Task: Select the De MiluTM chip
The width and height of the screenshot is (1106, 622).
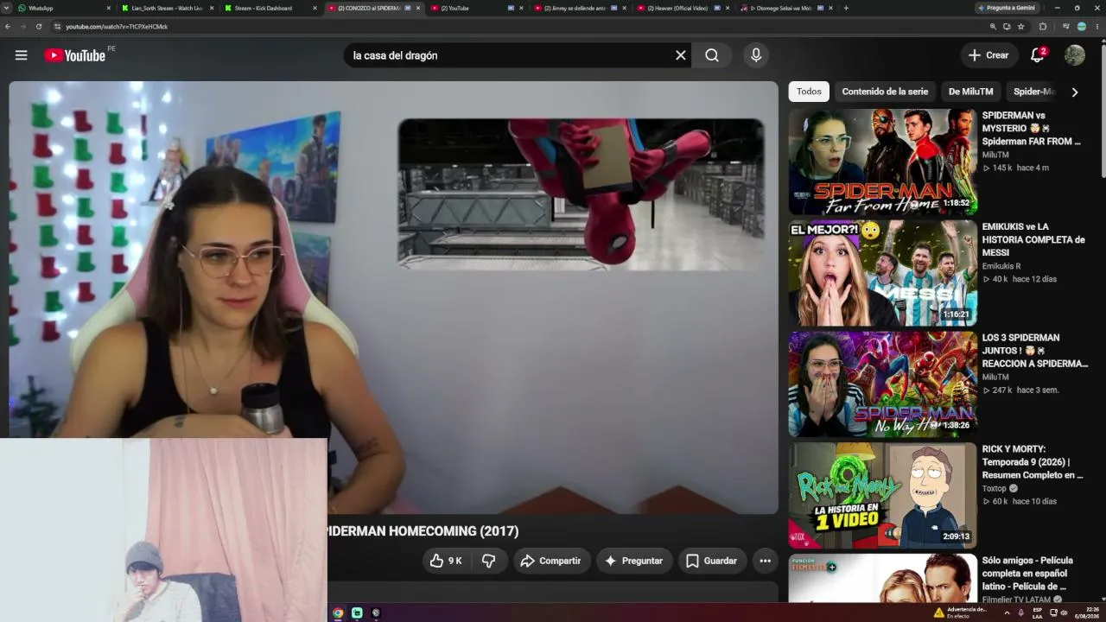Action: [x=970, y=92]
